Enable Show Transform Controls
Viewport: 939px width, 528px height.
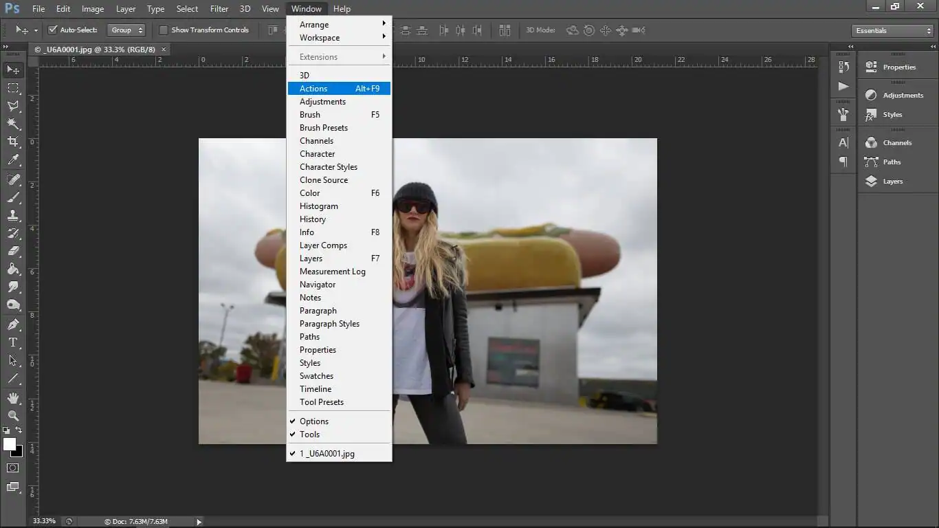pyautogui.click(x=164, y=30)
